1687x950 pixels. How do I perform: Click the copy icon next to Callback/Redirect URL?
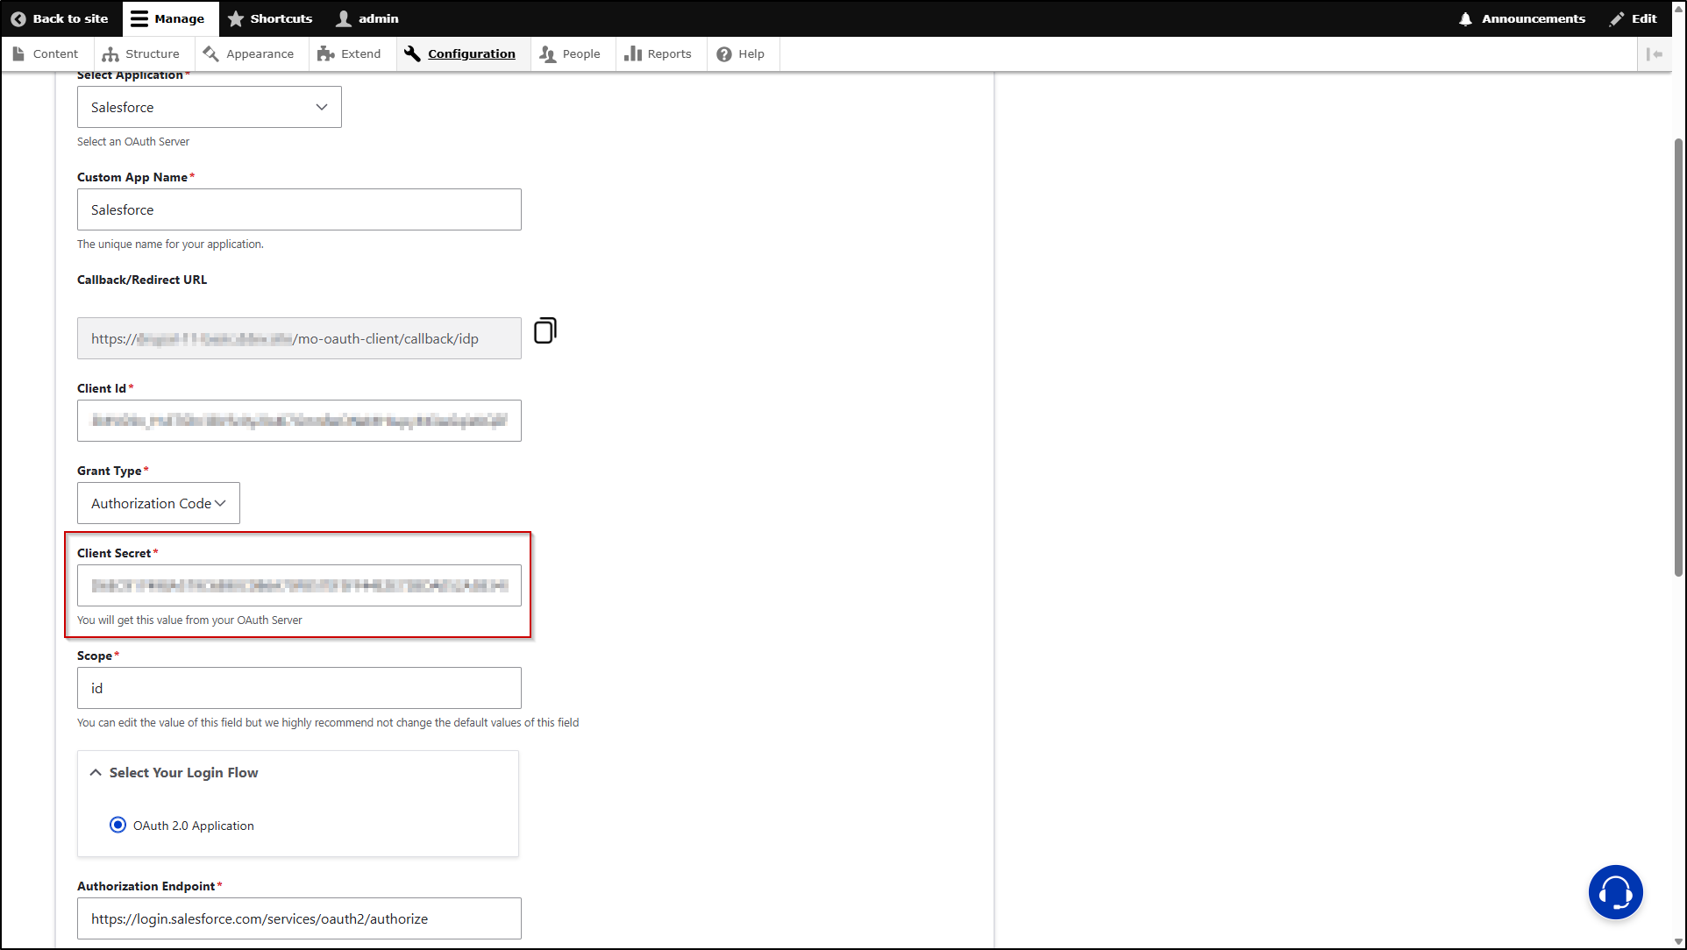[545, 330]
